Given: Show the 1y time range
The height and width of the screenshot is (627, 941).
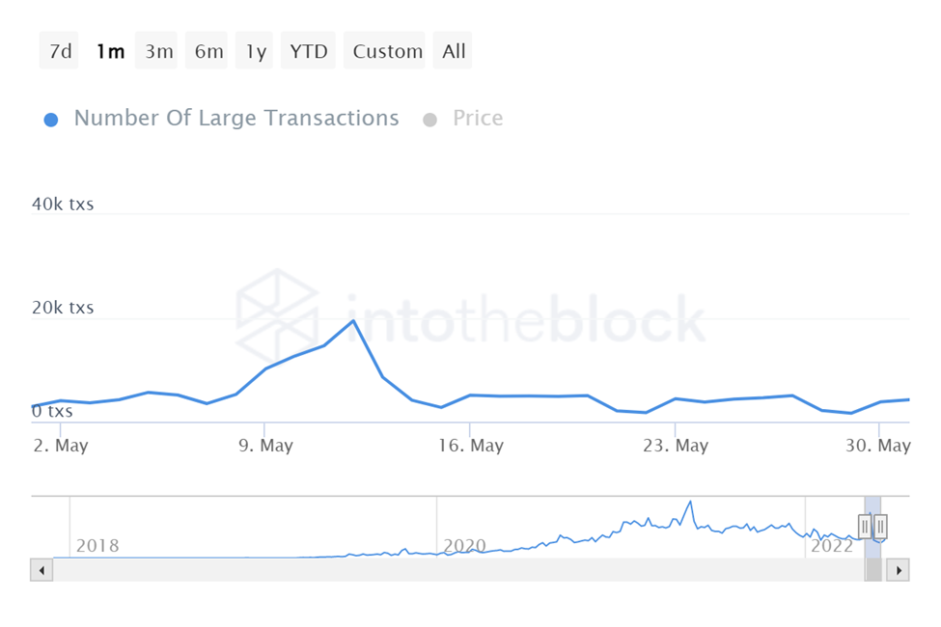Looking at the screenshot, I should tap(256, 51).
